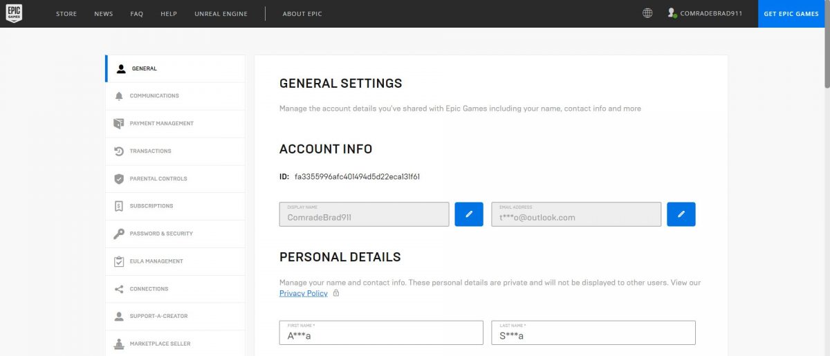This screenshot has width=830, height=356.
Task: Open PAYMENT MANAGEMENT section
Action: pos(175,124)
